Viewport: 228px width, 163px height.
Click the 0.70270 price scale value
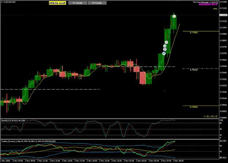tap(224, 86)
